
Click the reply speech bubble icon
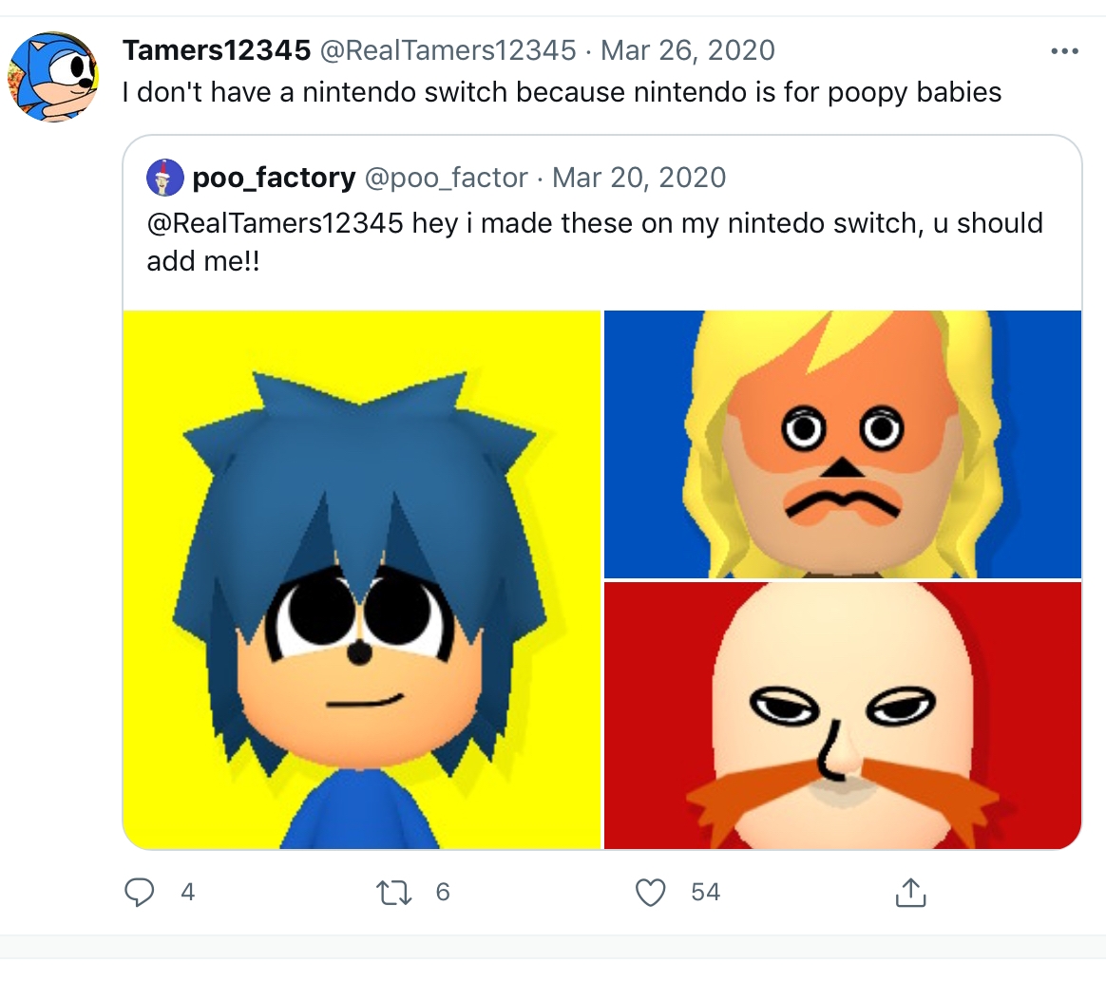140,892
